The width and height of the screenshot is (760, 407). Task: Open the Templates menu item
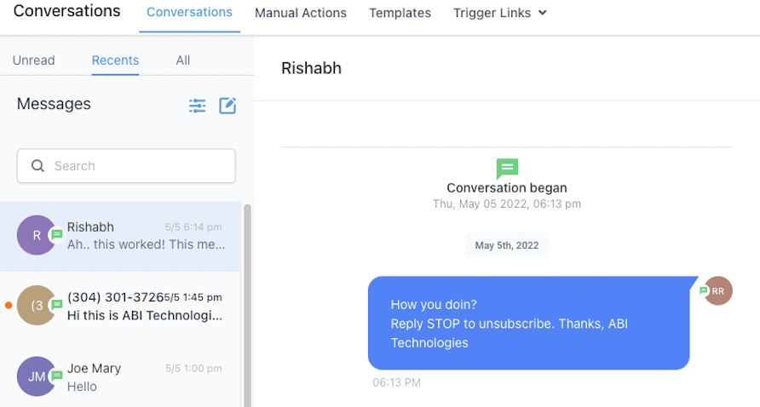click(400, 13)
